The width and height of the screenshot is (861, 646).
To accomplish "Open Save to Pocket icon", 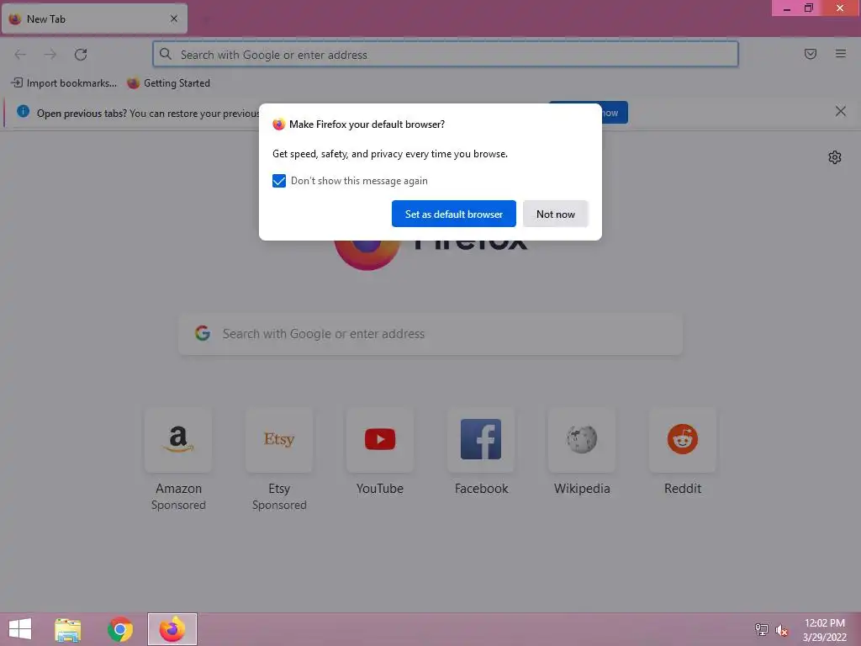I will pos(811,54).
